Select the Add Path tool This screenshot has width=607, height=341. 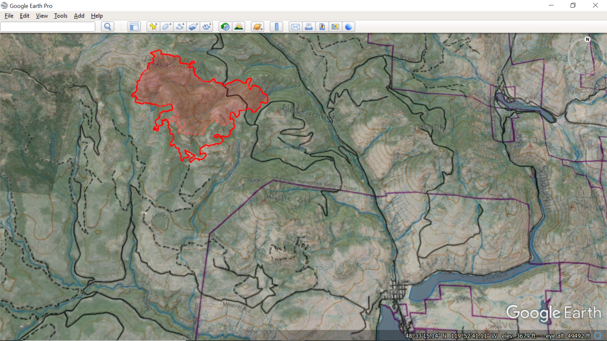pos(180,27)
